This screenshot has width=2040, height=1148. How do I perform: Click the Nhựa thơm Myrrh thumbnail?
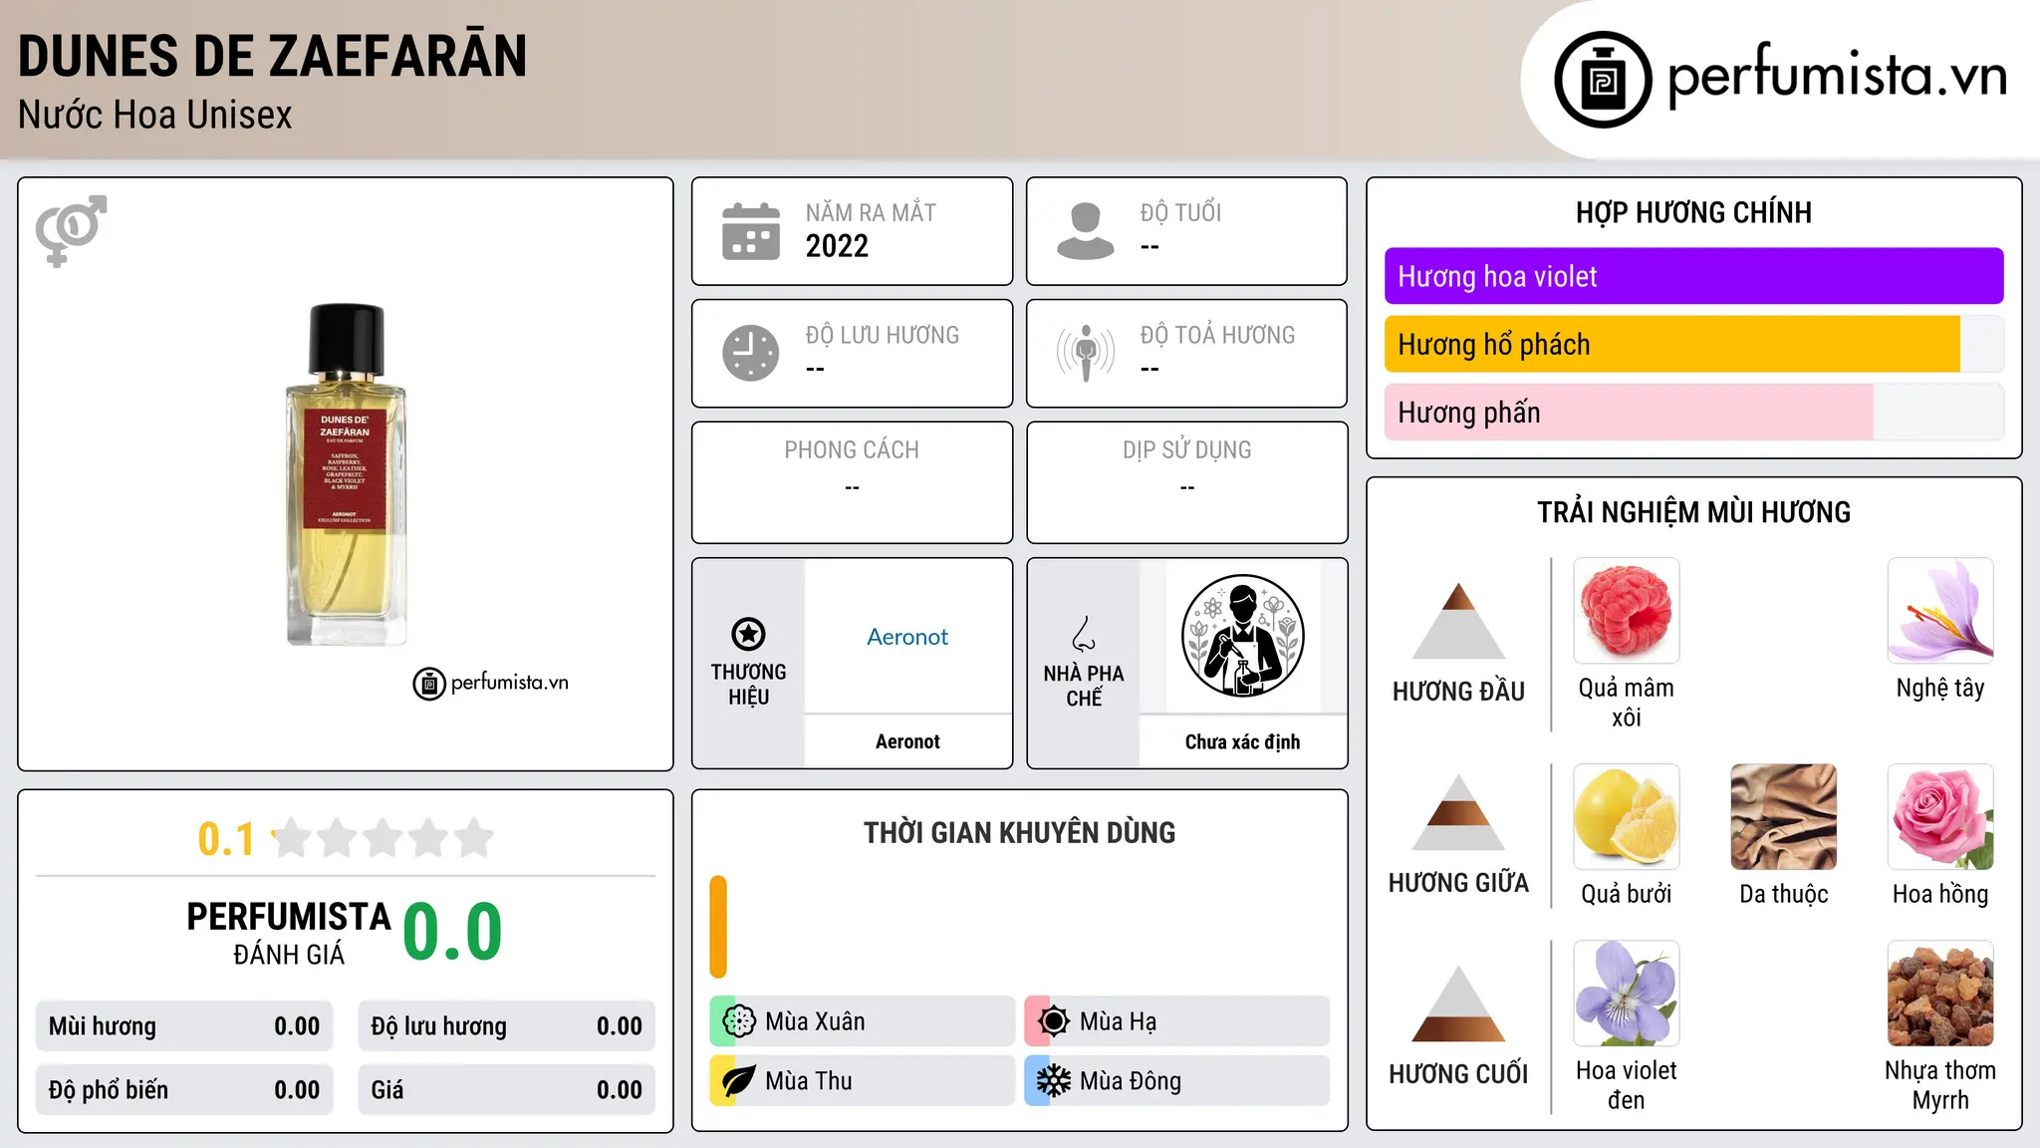click(x=1940, y=994)
